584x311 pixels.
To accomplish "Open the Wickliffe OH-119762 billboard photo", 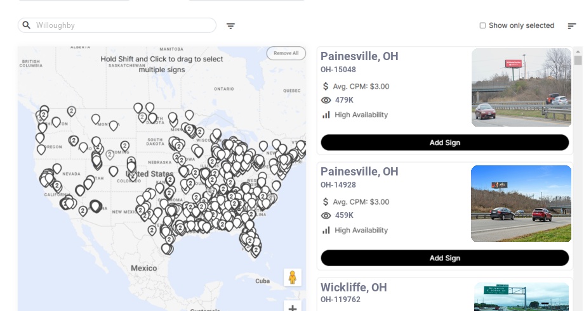I will (521, 296).
